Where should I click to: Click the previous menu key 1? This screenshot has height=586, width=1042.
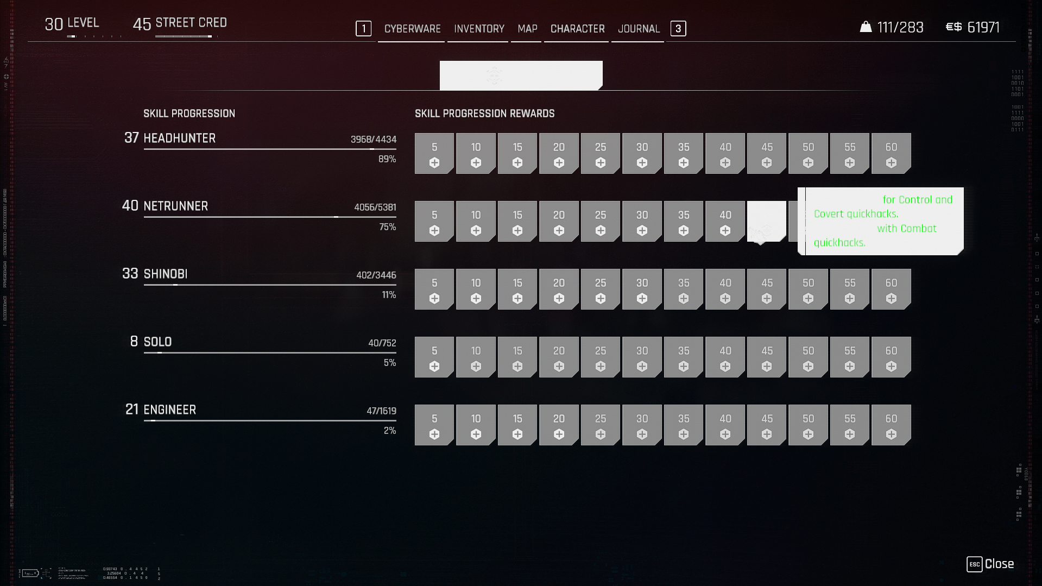point(363,29)
